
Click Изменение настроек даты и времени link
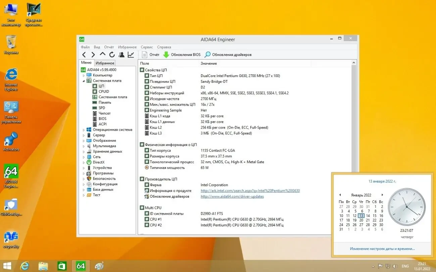point(382,248)
